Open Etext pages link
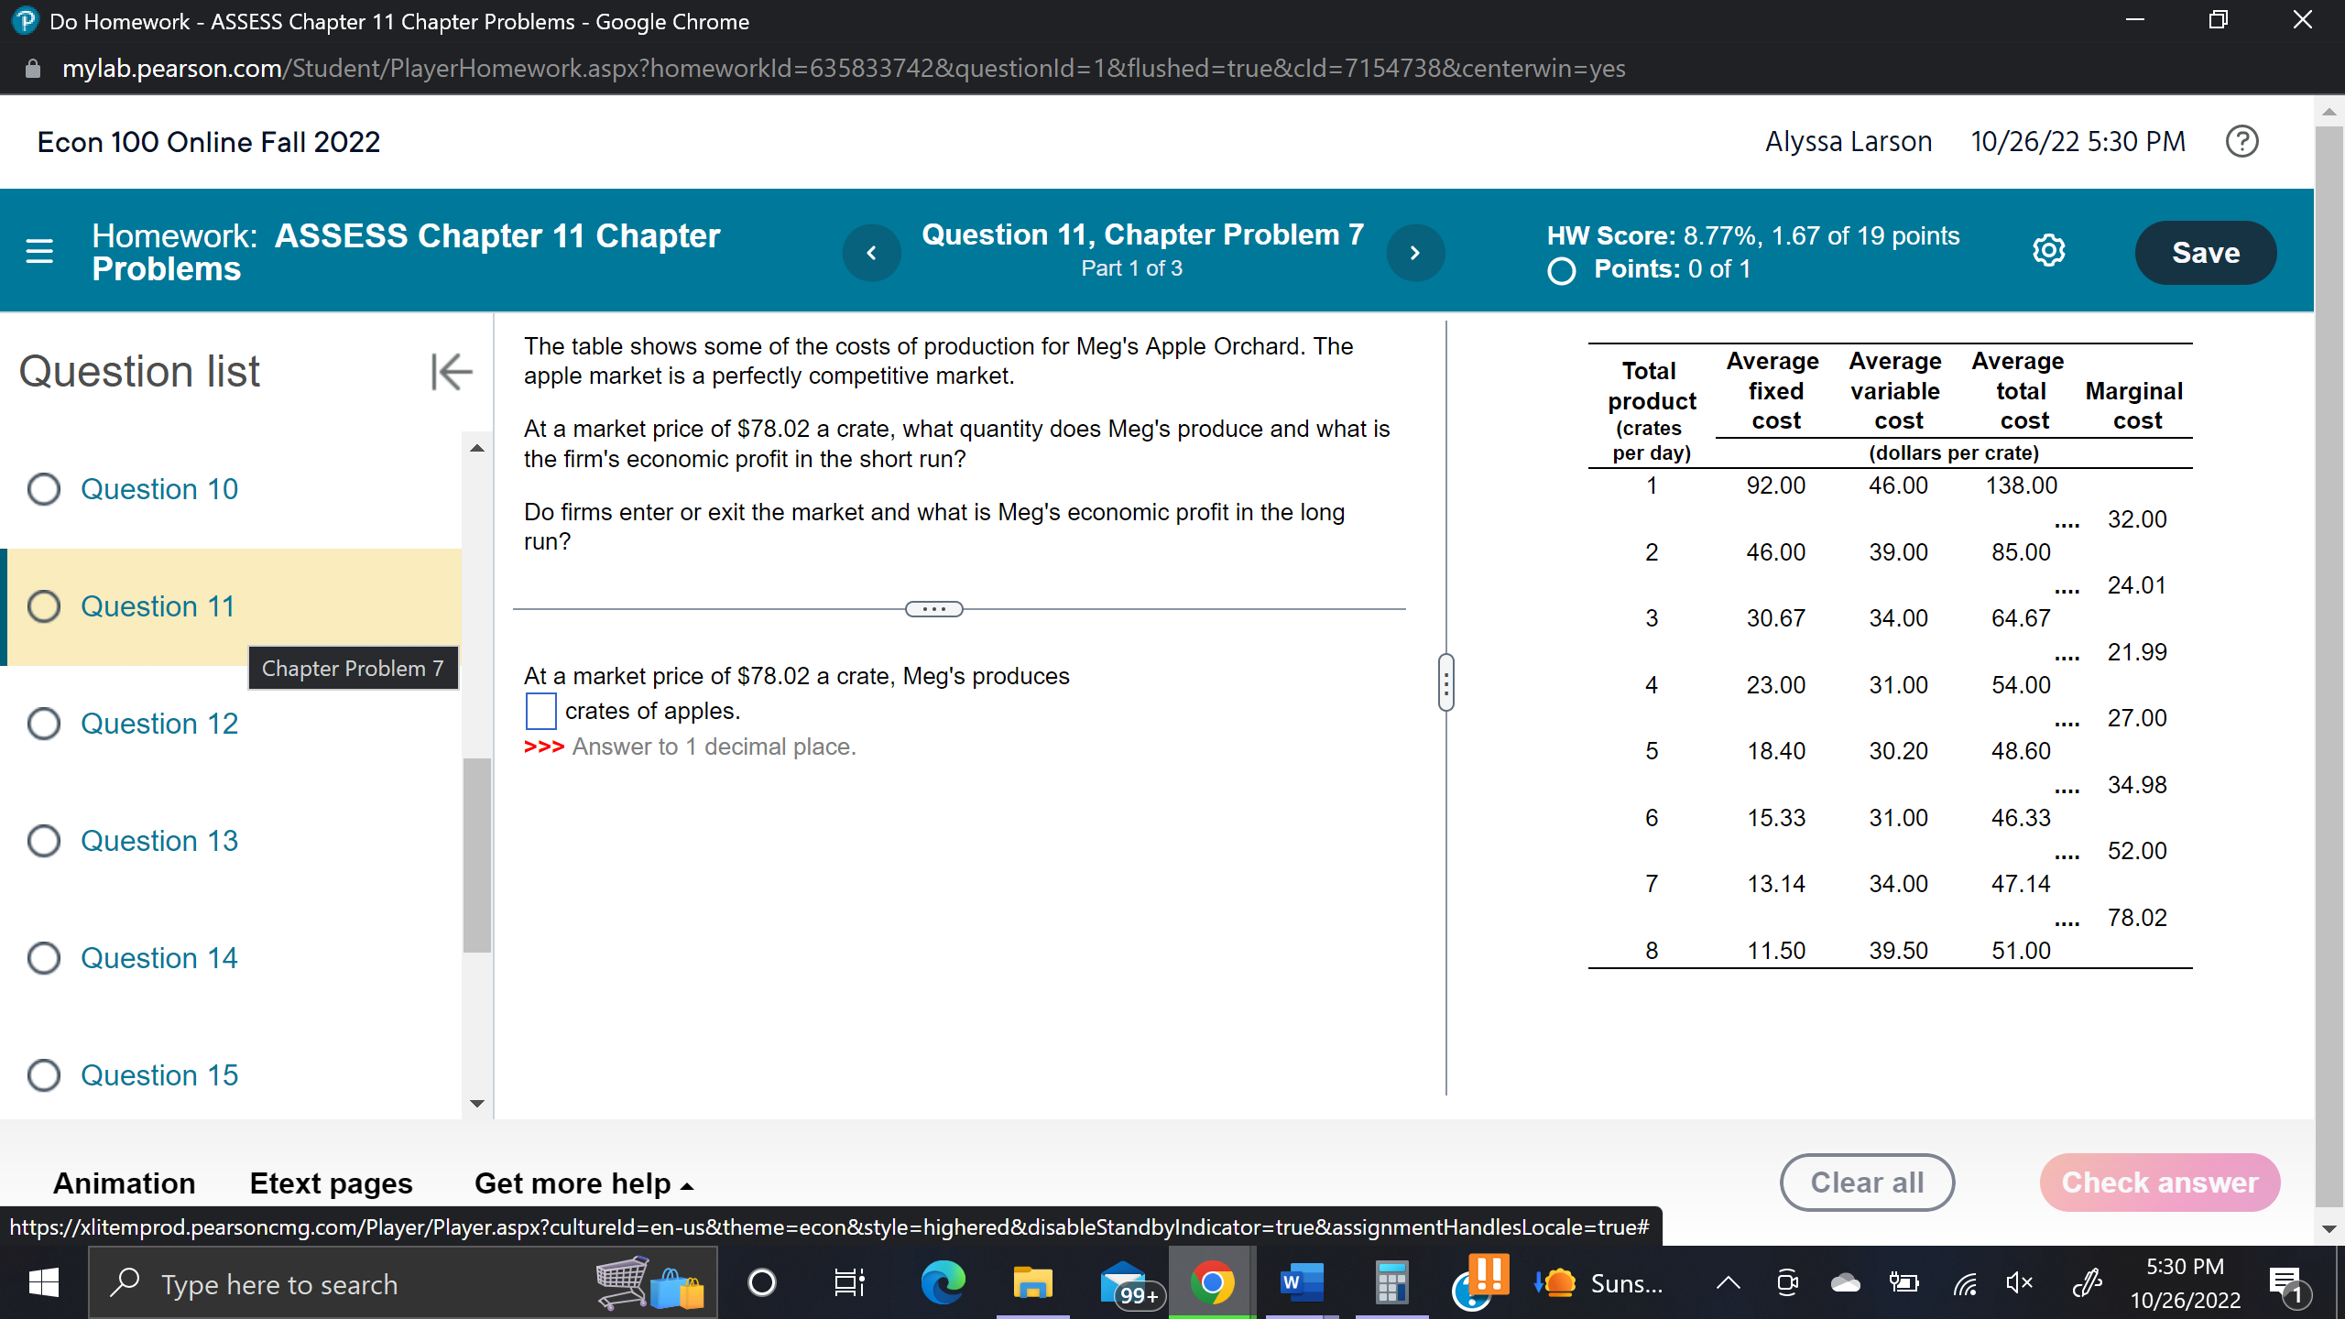 (x=331, y=1183)
